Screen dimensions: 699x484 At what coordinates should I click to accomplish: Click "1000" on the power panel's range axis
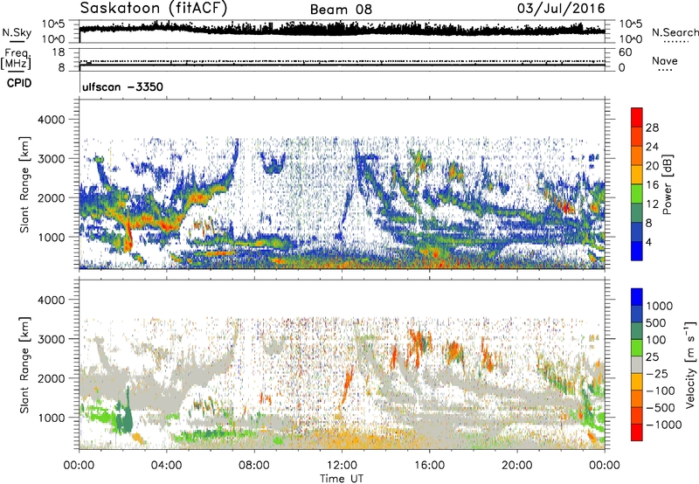tap(52, 237)
